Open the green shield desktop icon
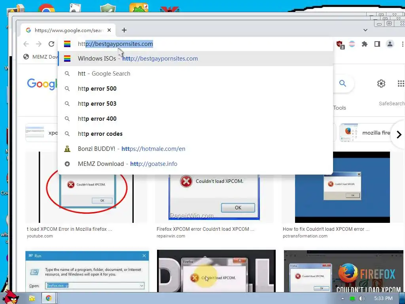Viewport: 405px width, 304px height. [108, 8]
